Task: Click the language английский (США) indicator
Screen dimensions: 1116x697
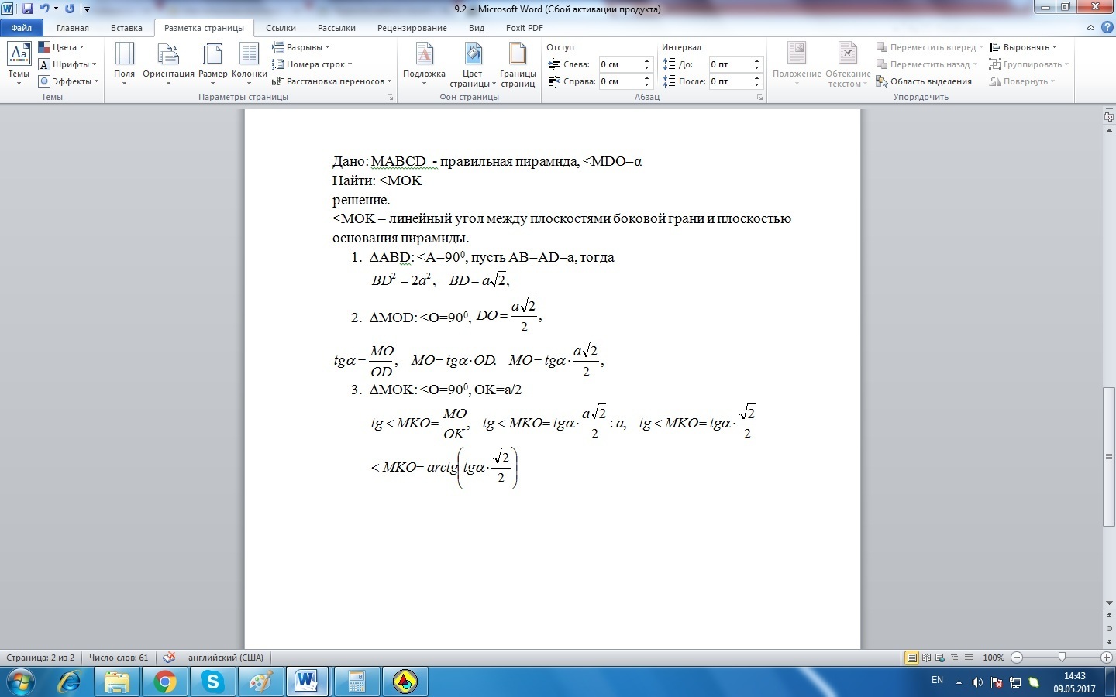Action: pos(226,658)
